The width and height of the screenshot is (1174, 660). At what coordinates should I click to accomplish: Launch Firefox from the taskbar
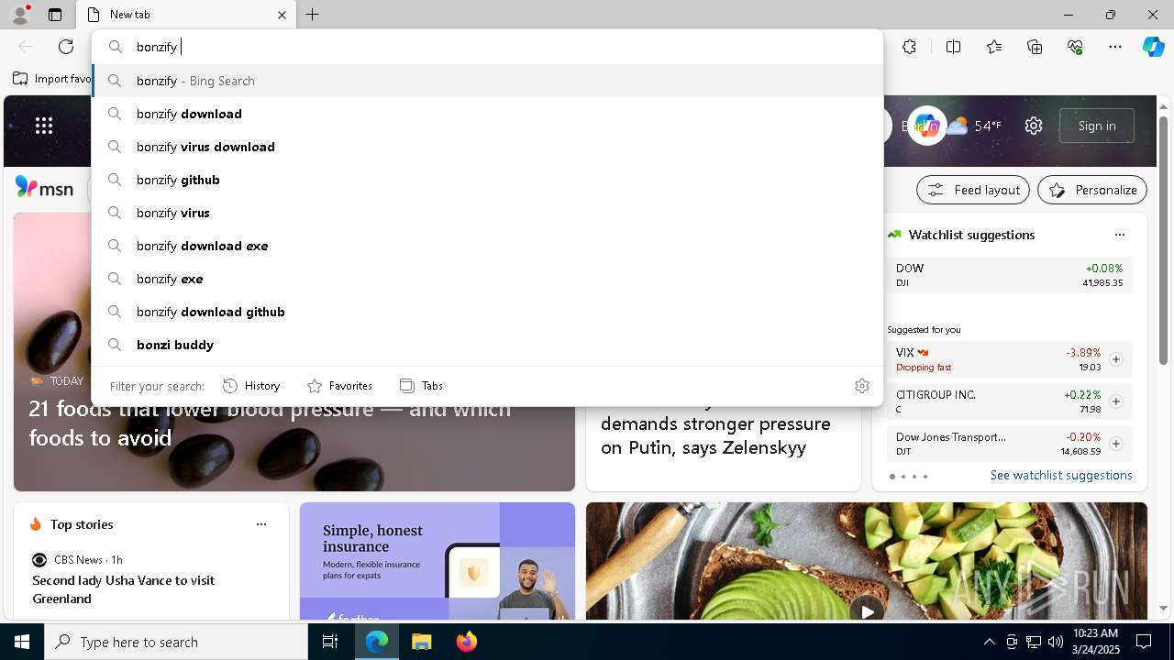coord(467,642)
